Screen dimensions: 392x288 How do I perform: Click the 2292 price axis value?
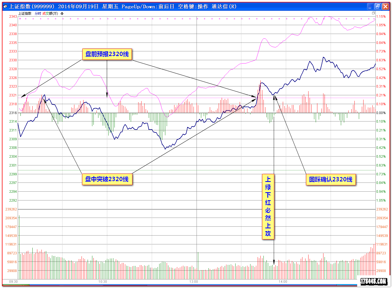point(13,200)
